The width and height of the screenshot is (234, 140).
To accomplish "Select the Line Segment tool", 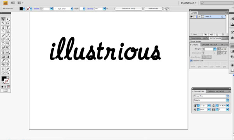I will pyautogui.click(x=3, y=31).
